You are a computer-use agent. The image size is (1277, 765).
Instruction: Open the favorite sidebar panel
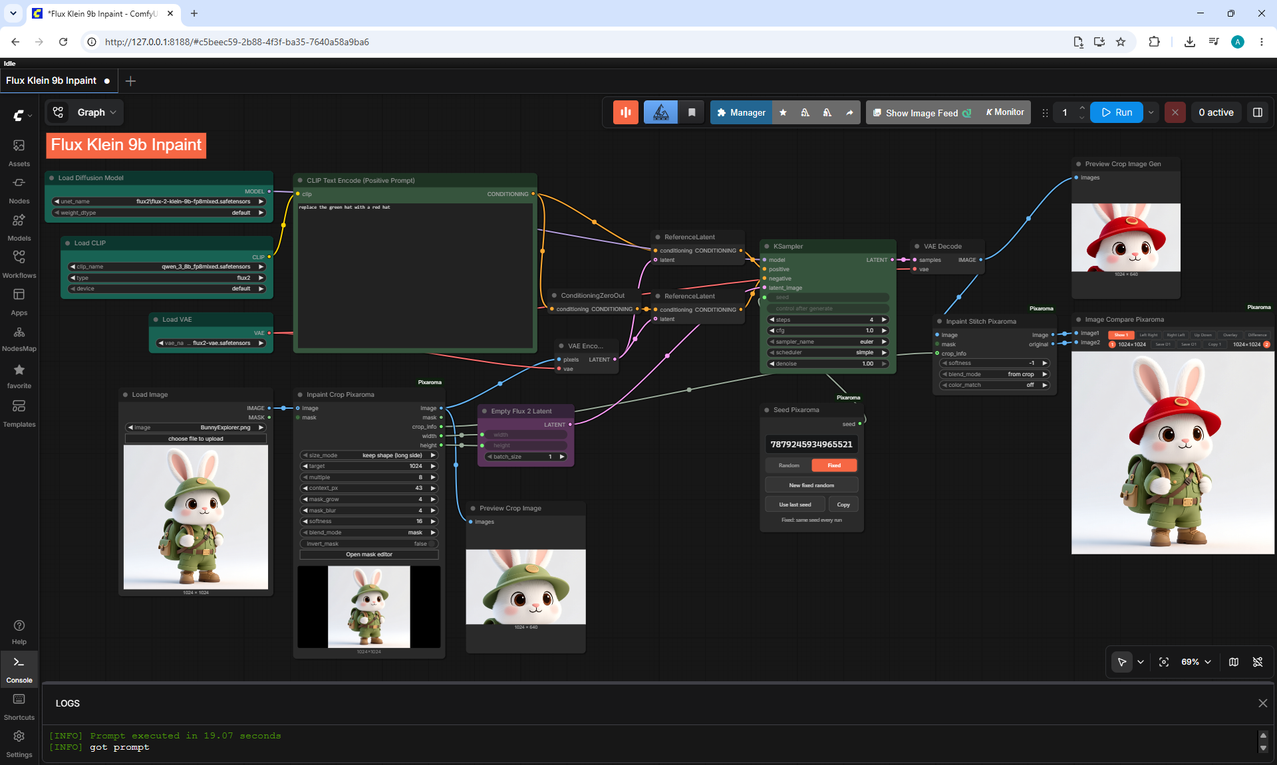(x=19, y=376)
